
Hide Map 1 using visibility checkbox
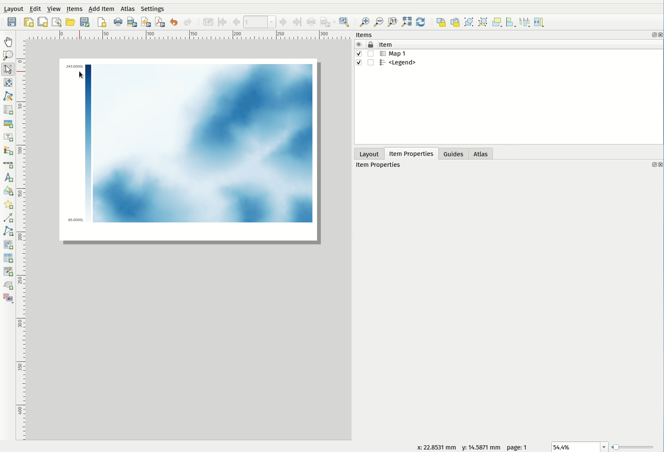(359, 54)
